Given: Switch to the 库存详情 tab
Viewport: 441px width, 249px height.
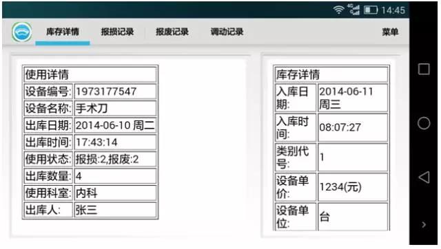Looking at the screenshot, I should [63, 32].
